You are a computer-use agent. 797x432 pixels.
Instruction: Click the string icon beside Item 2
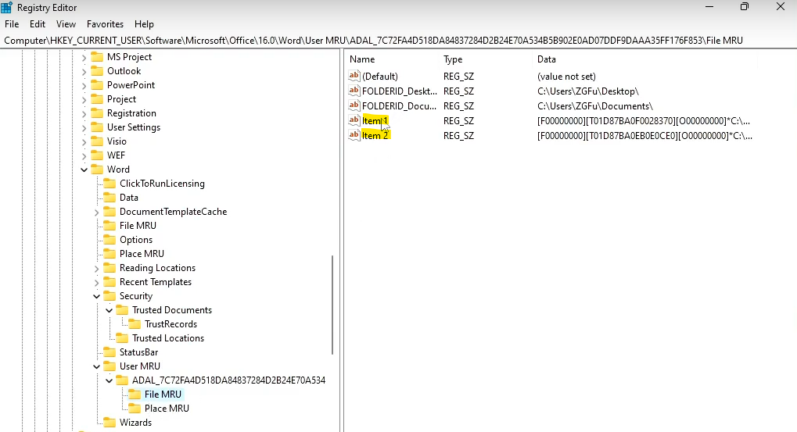coord(354,135)
